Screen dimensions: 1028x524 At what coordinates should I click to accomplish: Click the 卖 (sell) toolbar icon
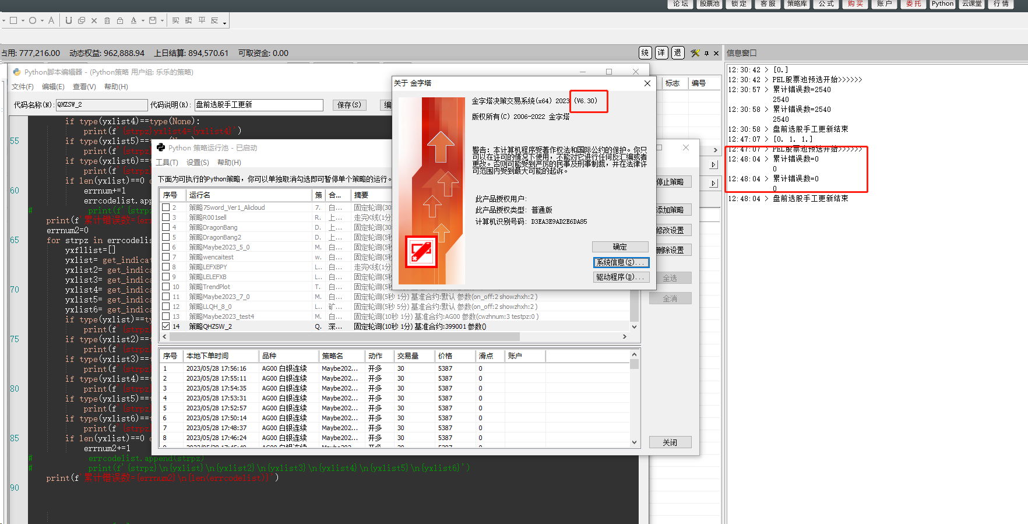pyautogui.click(x=188, y=20)
